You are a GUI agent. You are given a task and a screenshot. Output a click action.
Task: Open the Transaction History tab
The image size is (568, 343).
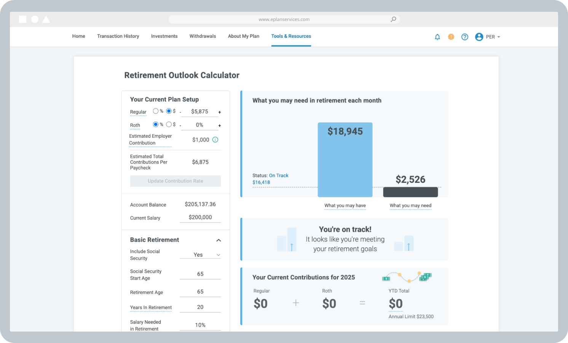pyautogui.click(x=118, y=36)
